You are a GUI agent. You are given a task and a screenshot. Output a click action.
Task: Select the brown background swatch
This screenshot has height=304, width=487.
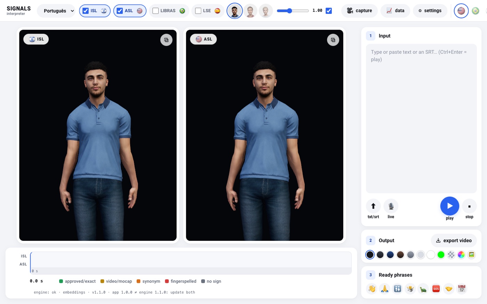pyautogui.click(x=400, y=255)
